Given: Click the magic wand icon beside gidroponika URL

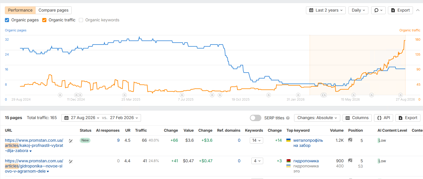Looking at the screenshot, I should [71, 161].
